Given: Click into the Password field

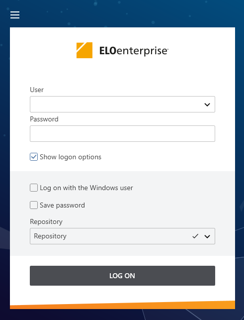Looking at the screenshot, I should pyautogui.click(x=122, y=134).
